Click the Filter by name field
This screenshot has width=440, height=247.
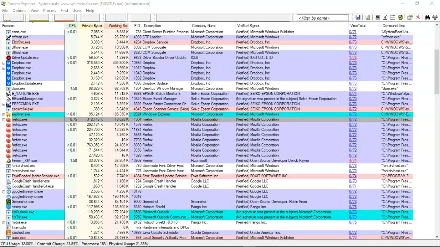tap(323, 18)
